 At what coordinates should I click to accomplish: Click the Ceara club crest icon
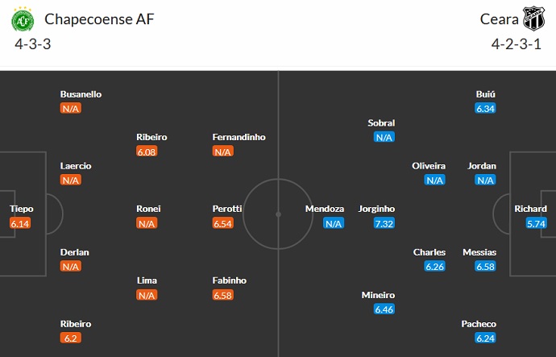pos(534,19)
